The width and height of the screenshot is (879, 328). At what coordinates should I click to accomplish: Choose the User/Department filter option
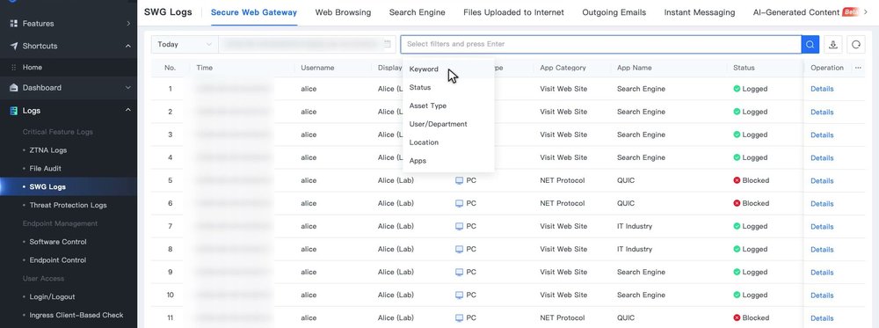click(448, 124)
